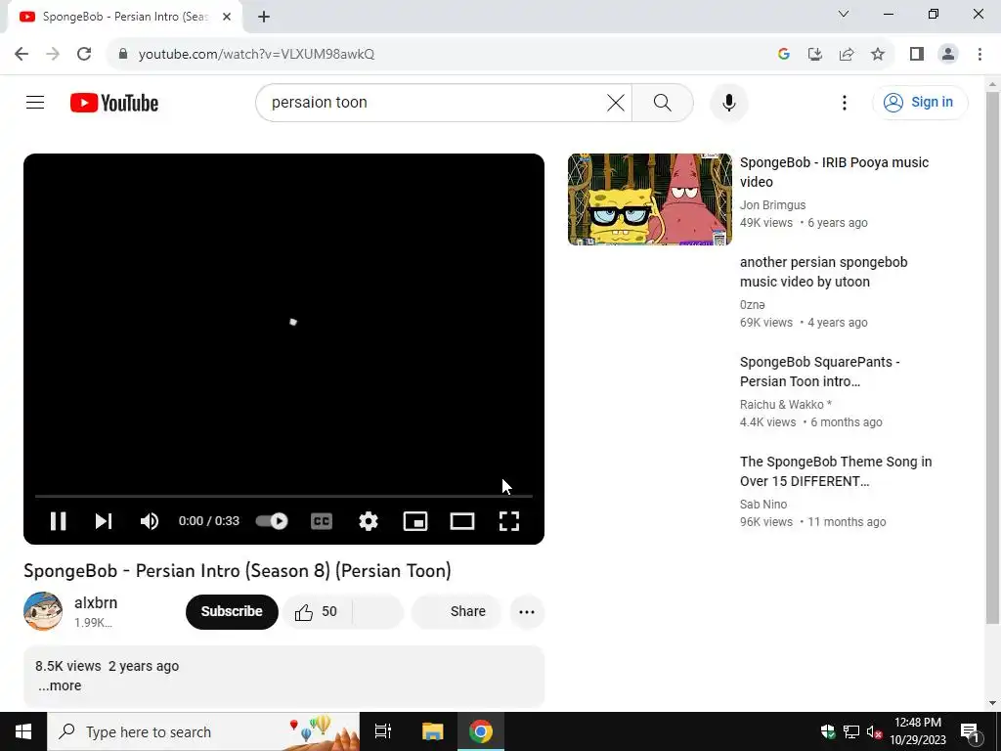Open SpongeBob IRIB Pooya video thumbnail
The width and height of the screenshot is (1001, 751).
pyautogui.click(x=650, y=199)
